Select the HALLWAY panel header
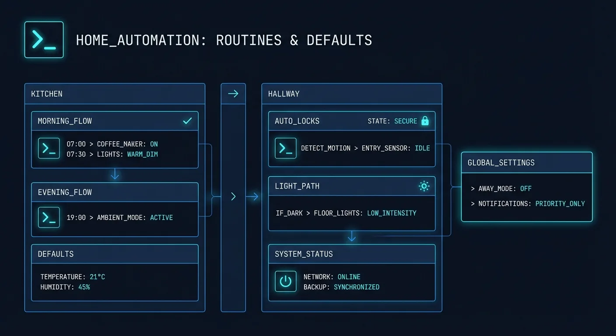 283,94
